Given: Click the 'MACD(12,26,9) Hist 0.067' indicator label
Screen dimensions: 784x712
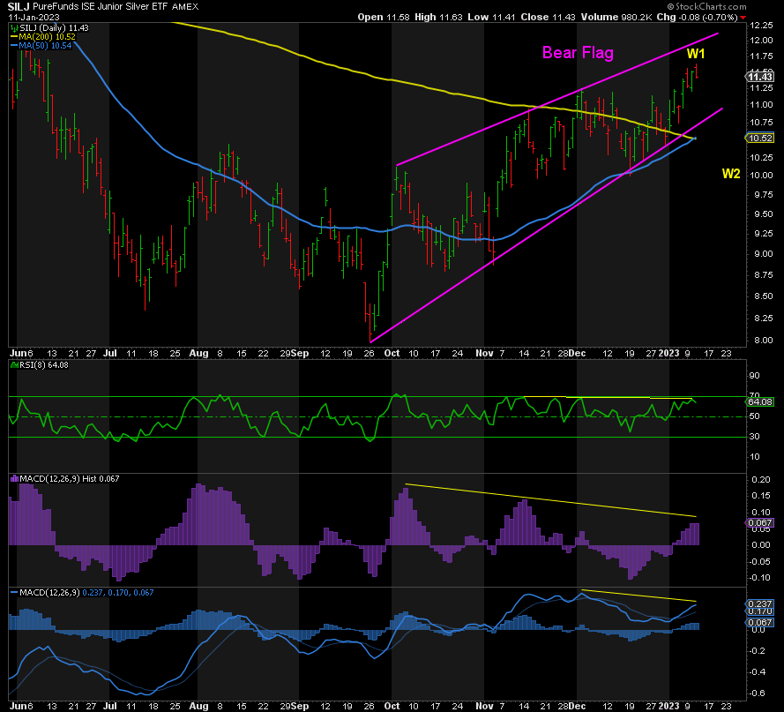Looking at the screenshot, I should (70, 479).
